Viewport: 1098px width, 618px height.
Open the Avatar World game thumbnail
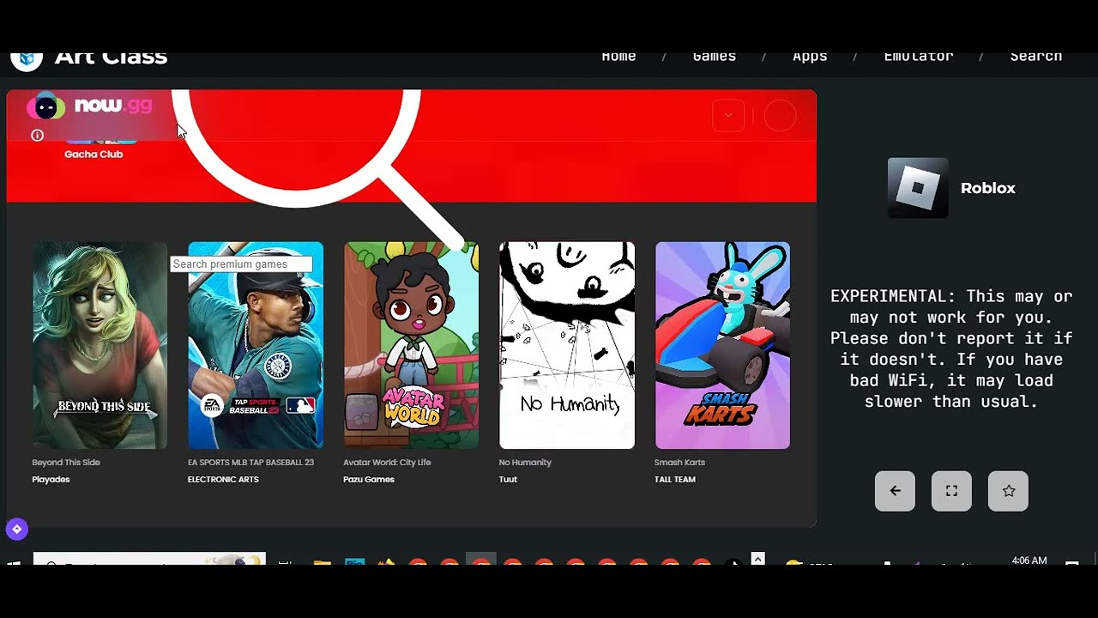click(411, 345)
